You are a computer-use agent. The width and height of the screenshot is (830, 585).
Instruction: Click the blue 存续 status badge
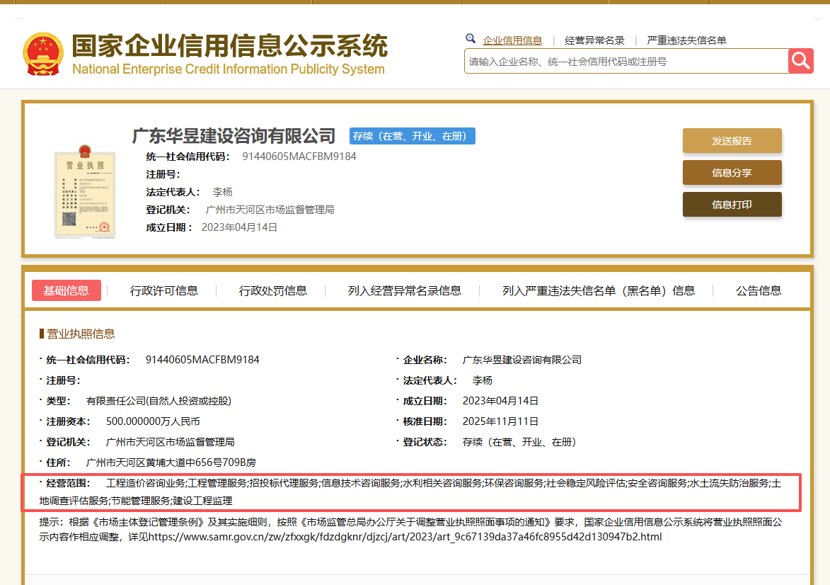tap(412, 135)
